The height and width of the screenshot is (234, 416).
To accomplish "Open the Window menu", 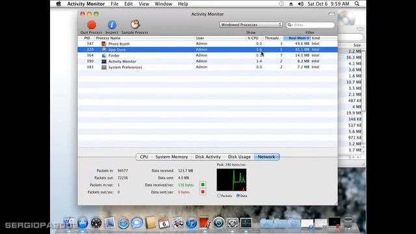I will [163, 4].
